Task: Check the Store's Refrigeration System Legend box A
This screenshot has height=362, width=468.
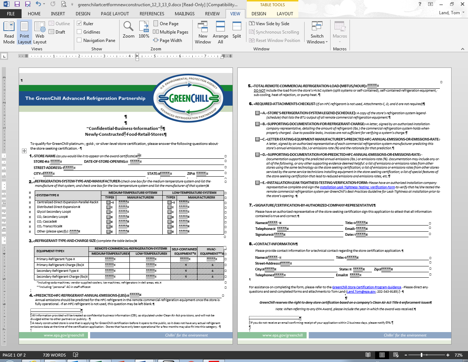Action: (x=258, y=113)
